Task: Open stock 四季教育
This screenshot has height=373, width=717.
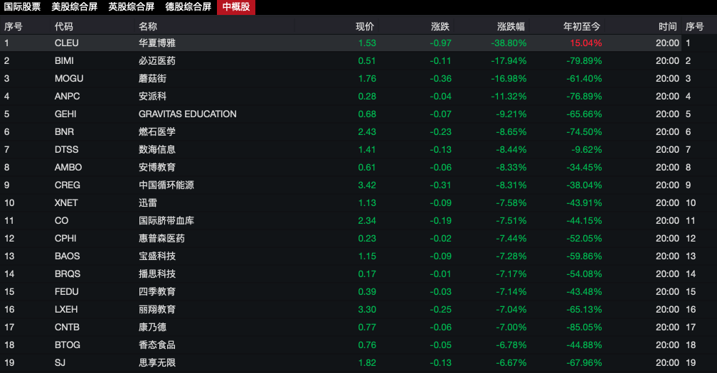Action: (156, 292)
